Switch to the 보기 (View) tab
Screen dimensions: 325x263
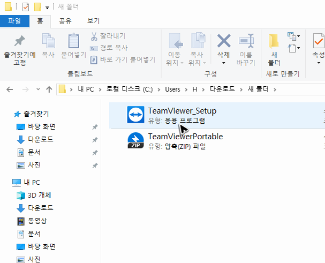tap(94, 21)
